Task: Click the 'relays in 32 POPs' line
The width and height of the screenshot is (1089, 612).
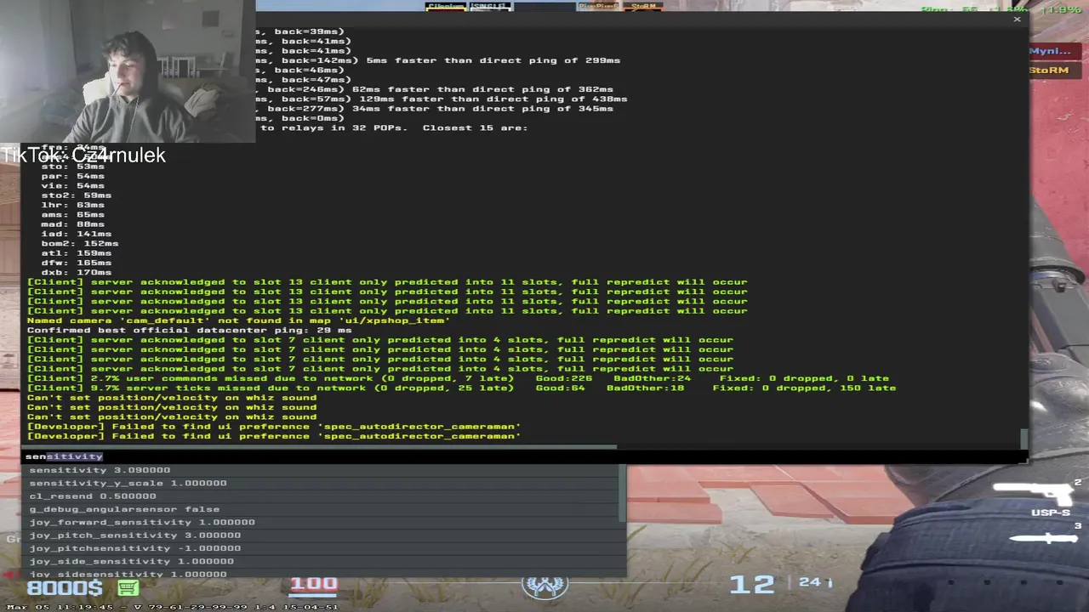Action: click(394, 127)
